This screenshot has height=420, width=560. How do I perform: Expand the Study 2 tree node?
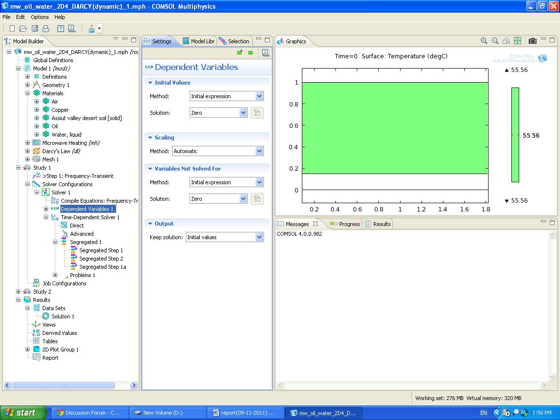pos(18,292)
